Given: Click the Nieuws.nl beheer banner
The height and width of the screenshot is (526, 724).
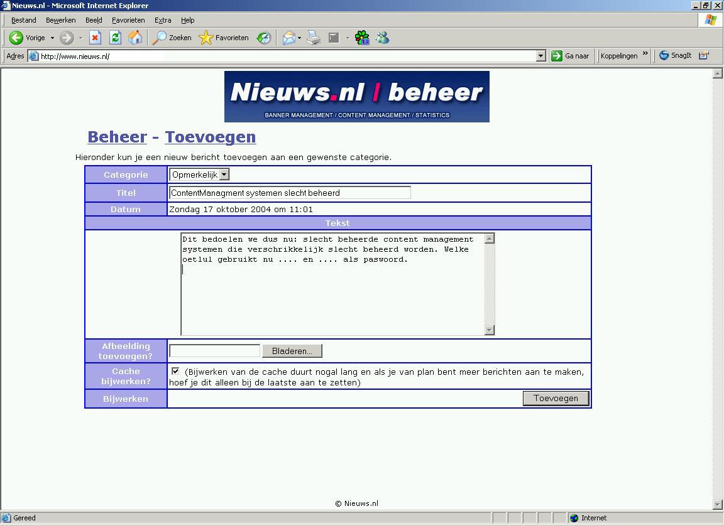Looking at the screenshot, I should tap(356, 96).
